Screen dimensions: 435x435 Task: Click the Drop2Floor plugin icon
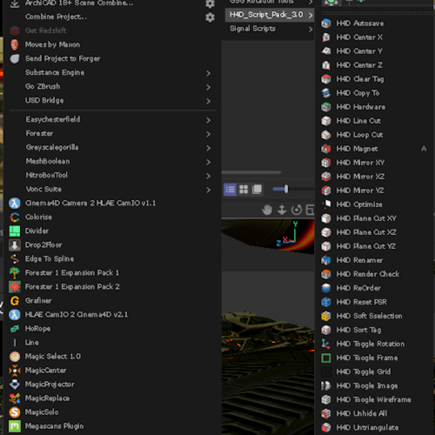(x=15, y=245)
